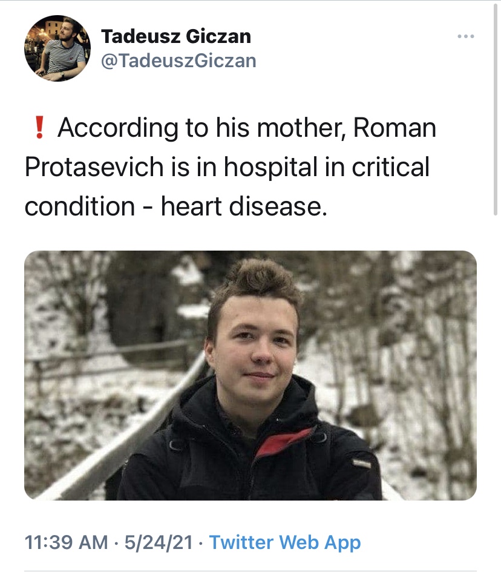Visit the @TadeuszGiczan handle
Image resolution: width=501 pixels, height=575 pixels.
pyautogui.click(x=178, y=61)
